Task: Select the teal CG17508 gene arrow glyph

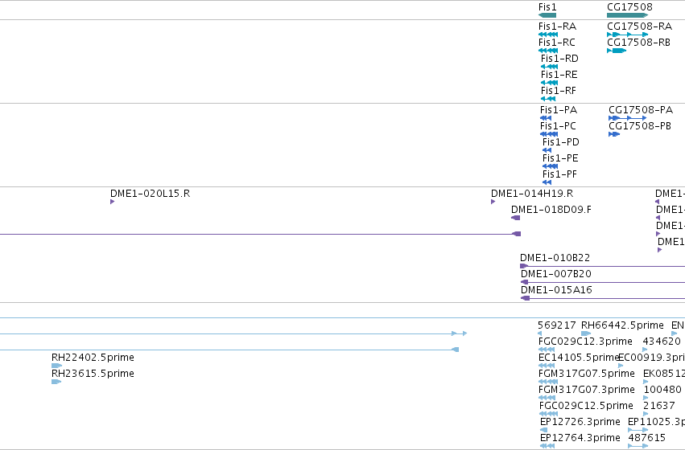Action: click(627, 15)
